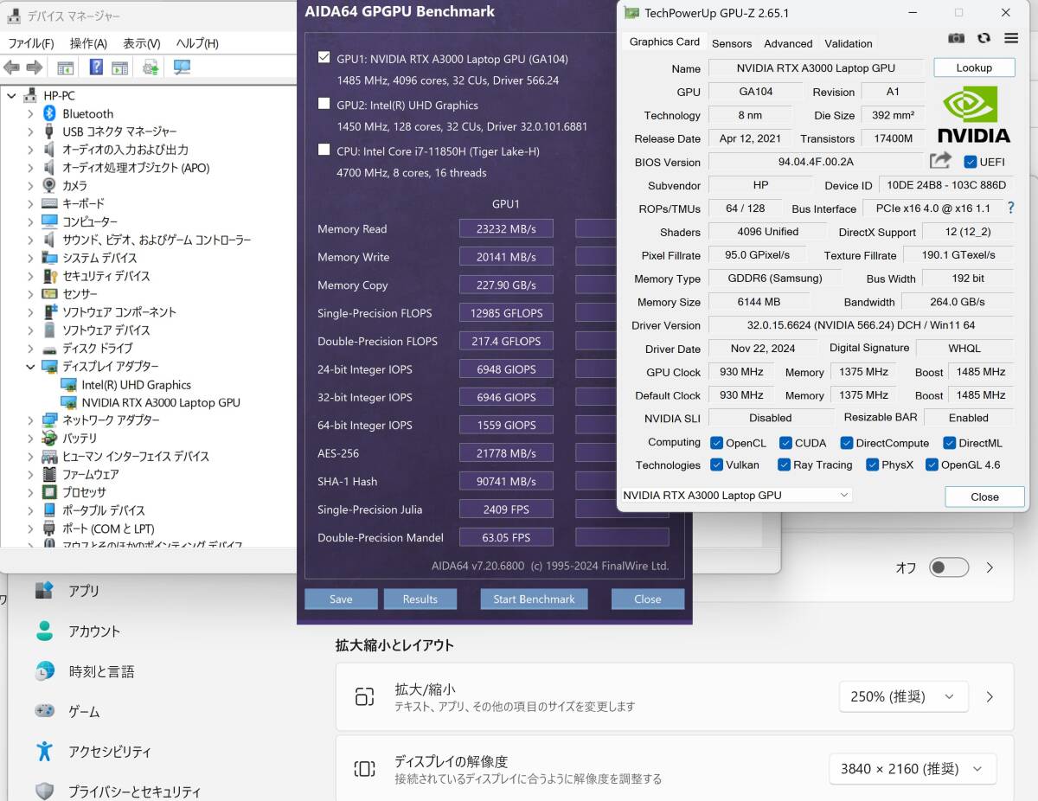Click the BIOS share/export icon in GPU-Z
Screen dimensions: 1038x801
tap(940, 160)
